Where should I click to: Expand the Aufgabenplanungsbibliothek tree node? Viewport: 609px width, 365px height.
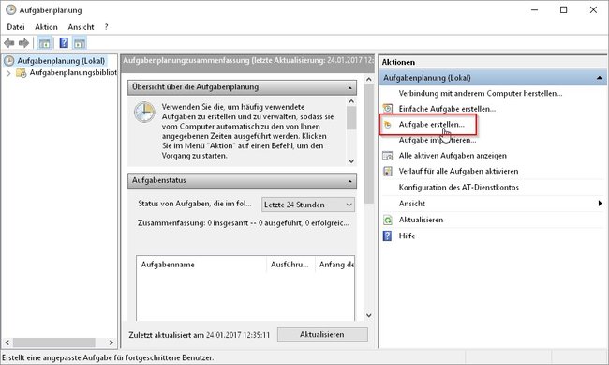click(8, 73)
